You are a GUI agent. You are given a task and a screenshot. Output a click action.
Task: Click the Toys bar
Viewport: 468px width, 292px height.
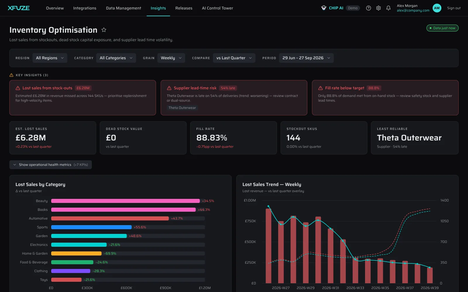(66, 280)
